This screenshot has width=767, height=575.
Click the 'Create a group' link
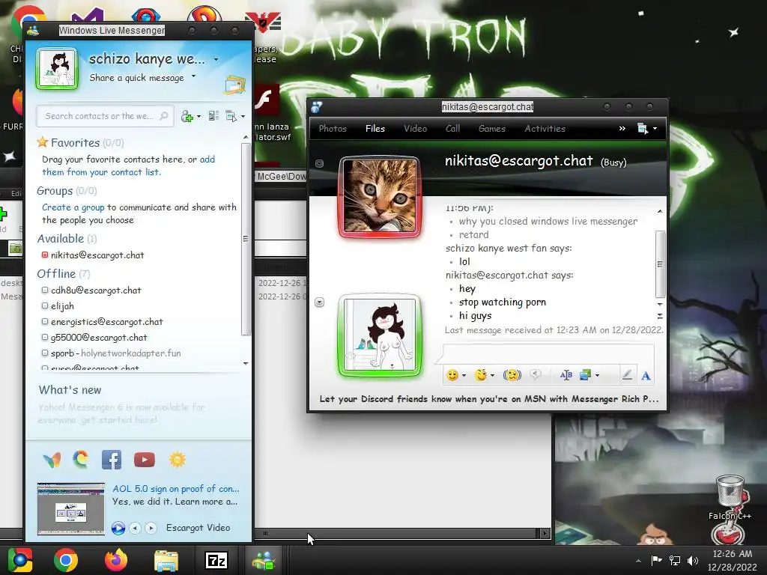coord(73,207)
